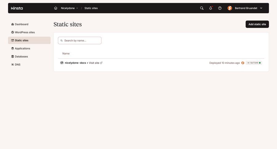Open Dashboard in the sidebar

[22, 24]
